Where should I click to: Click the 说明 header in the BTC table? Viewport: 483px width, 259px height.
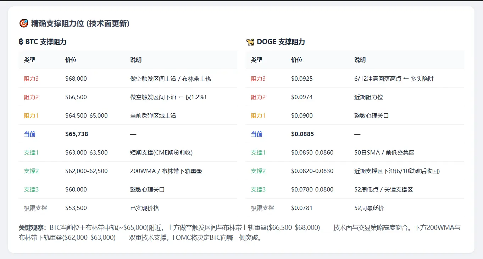pos(136,60)
